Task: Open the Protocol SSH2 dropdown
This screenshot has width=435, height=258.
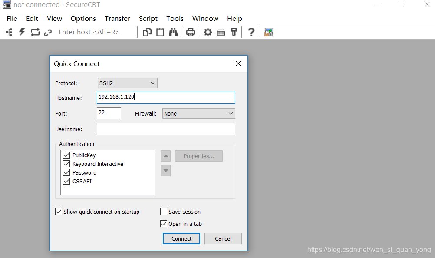Action: (127, 83)
